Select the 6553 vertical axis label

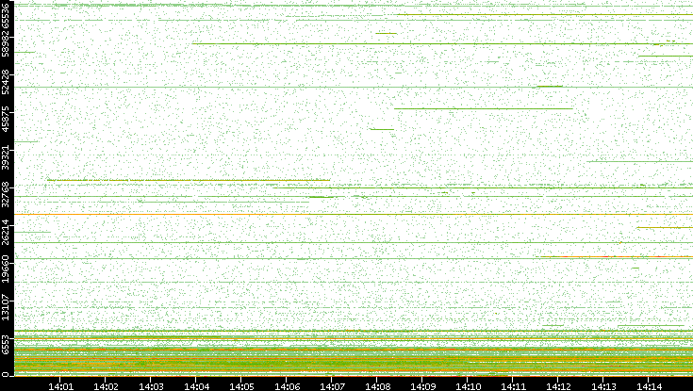pos(6,346)
